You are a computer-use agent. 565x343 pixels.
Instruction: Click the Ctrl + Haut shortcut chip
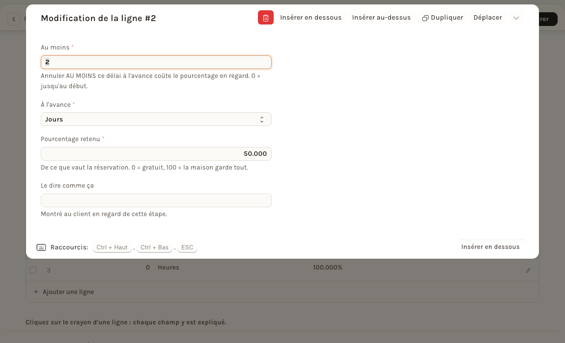[112, 247]
